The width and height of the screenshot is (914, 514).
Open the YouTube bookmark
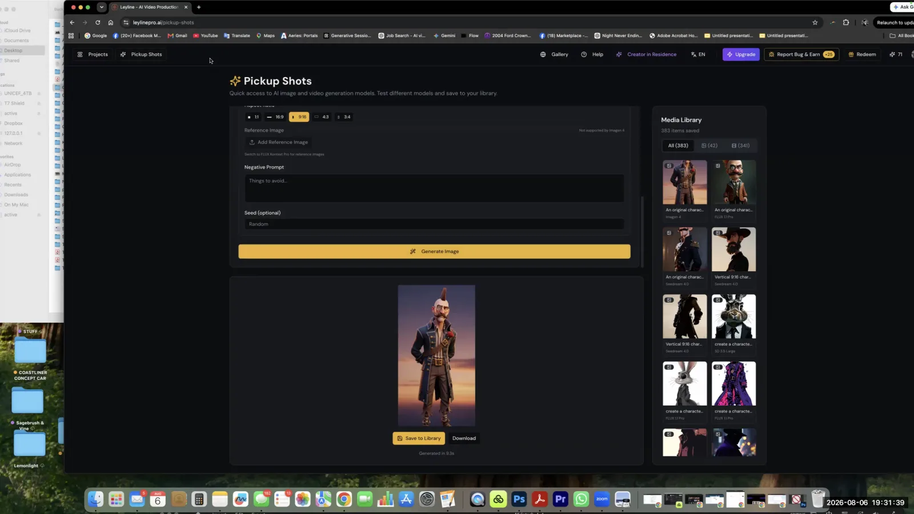pos(206,35)
